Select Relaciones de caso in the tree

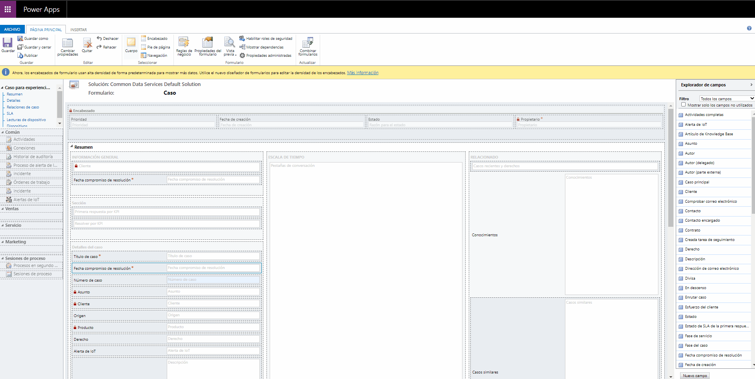coord(23,107)
